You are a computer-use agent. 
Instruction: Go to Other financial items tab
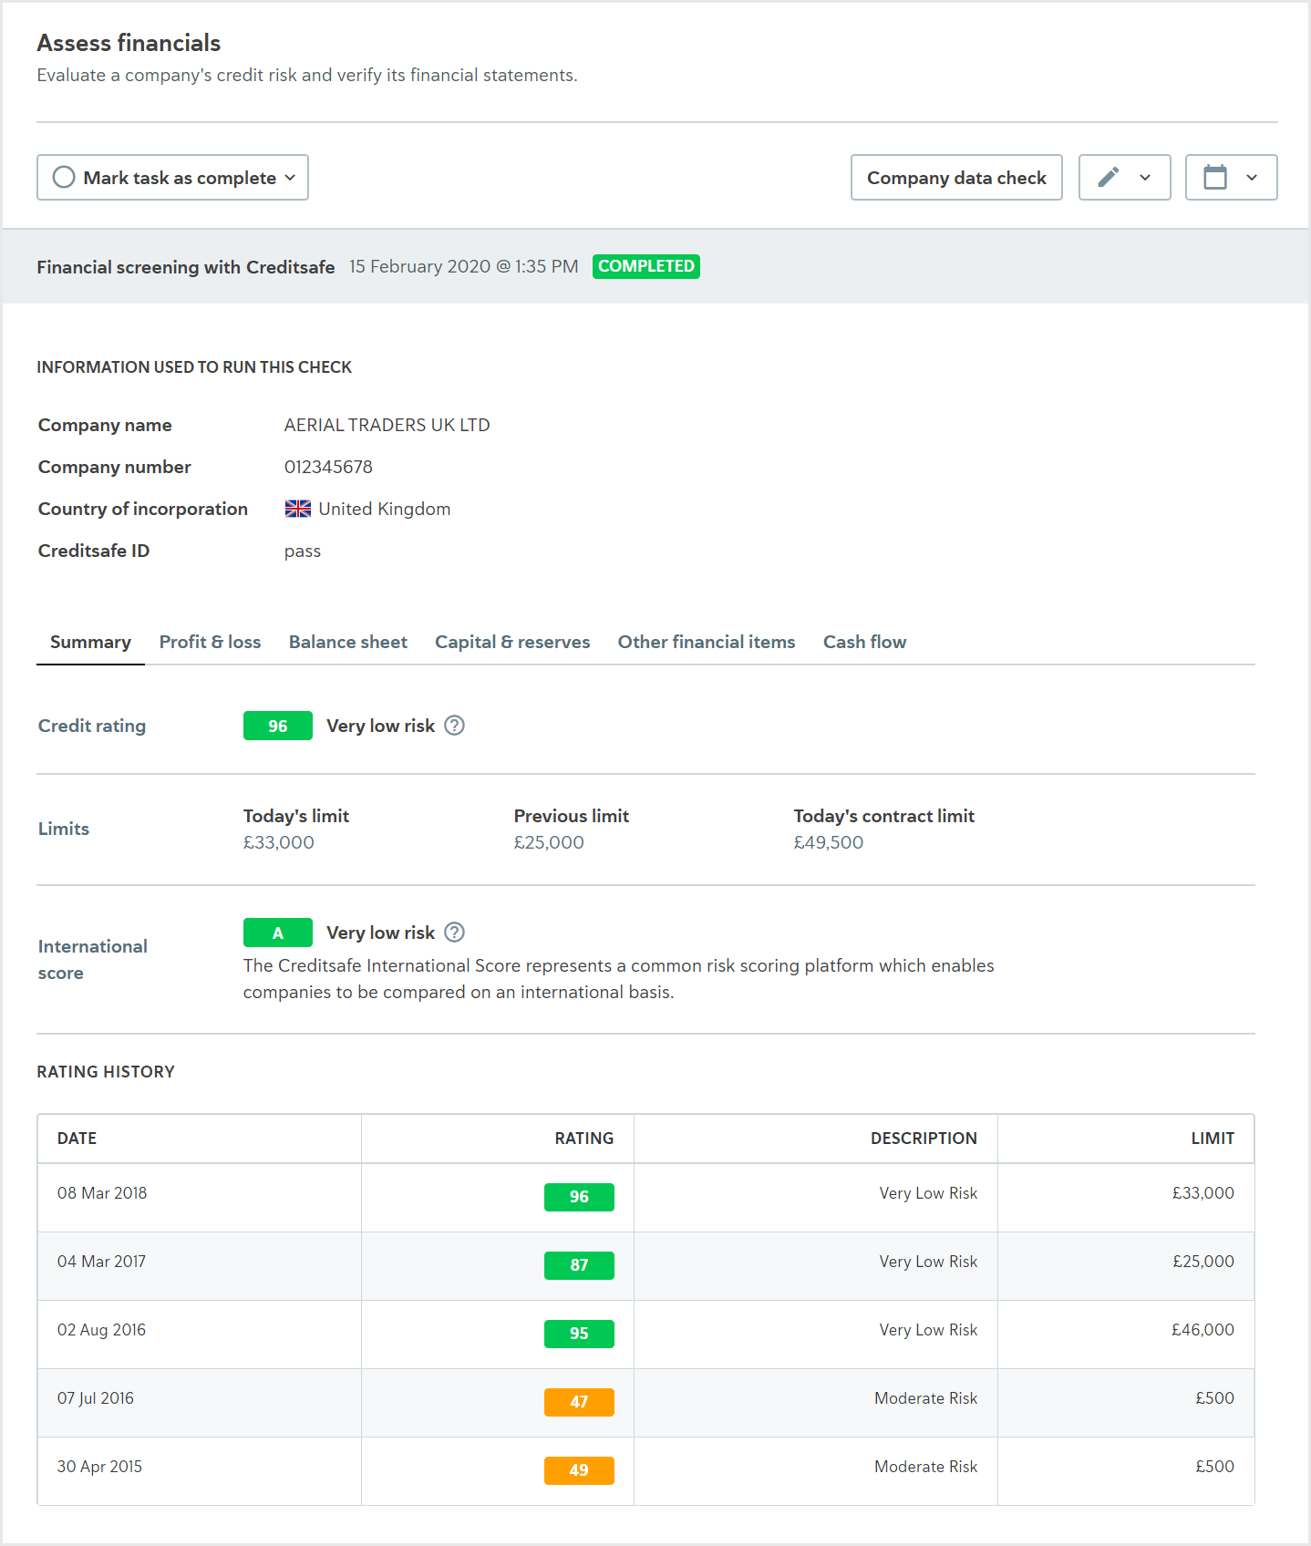(707, 642)
